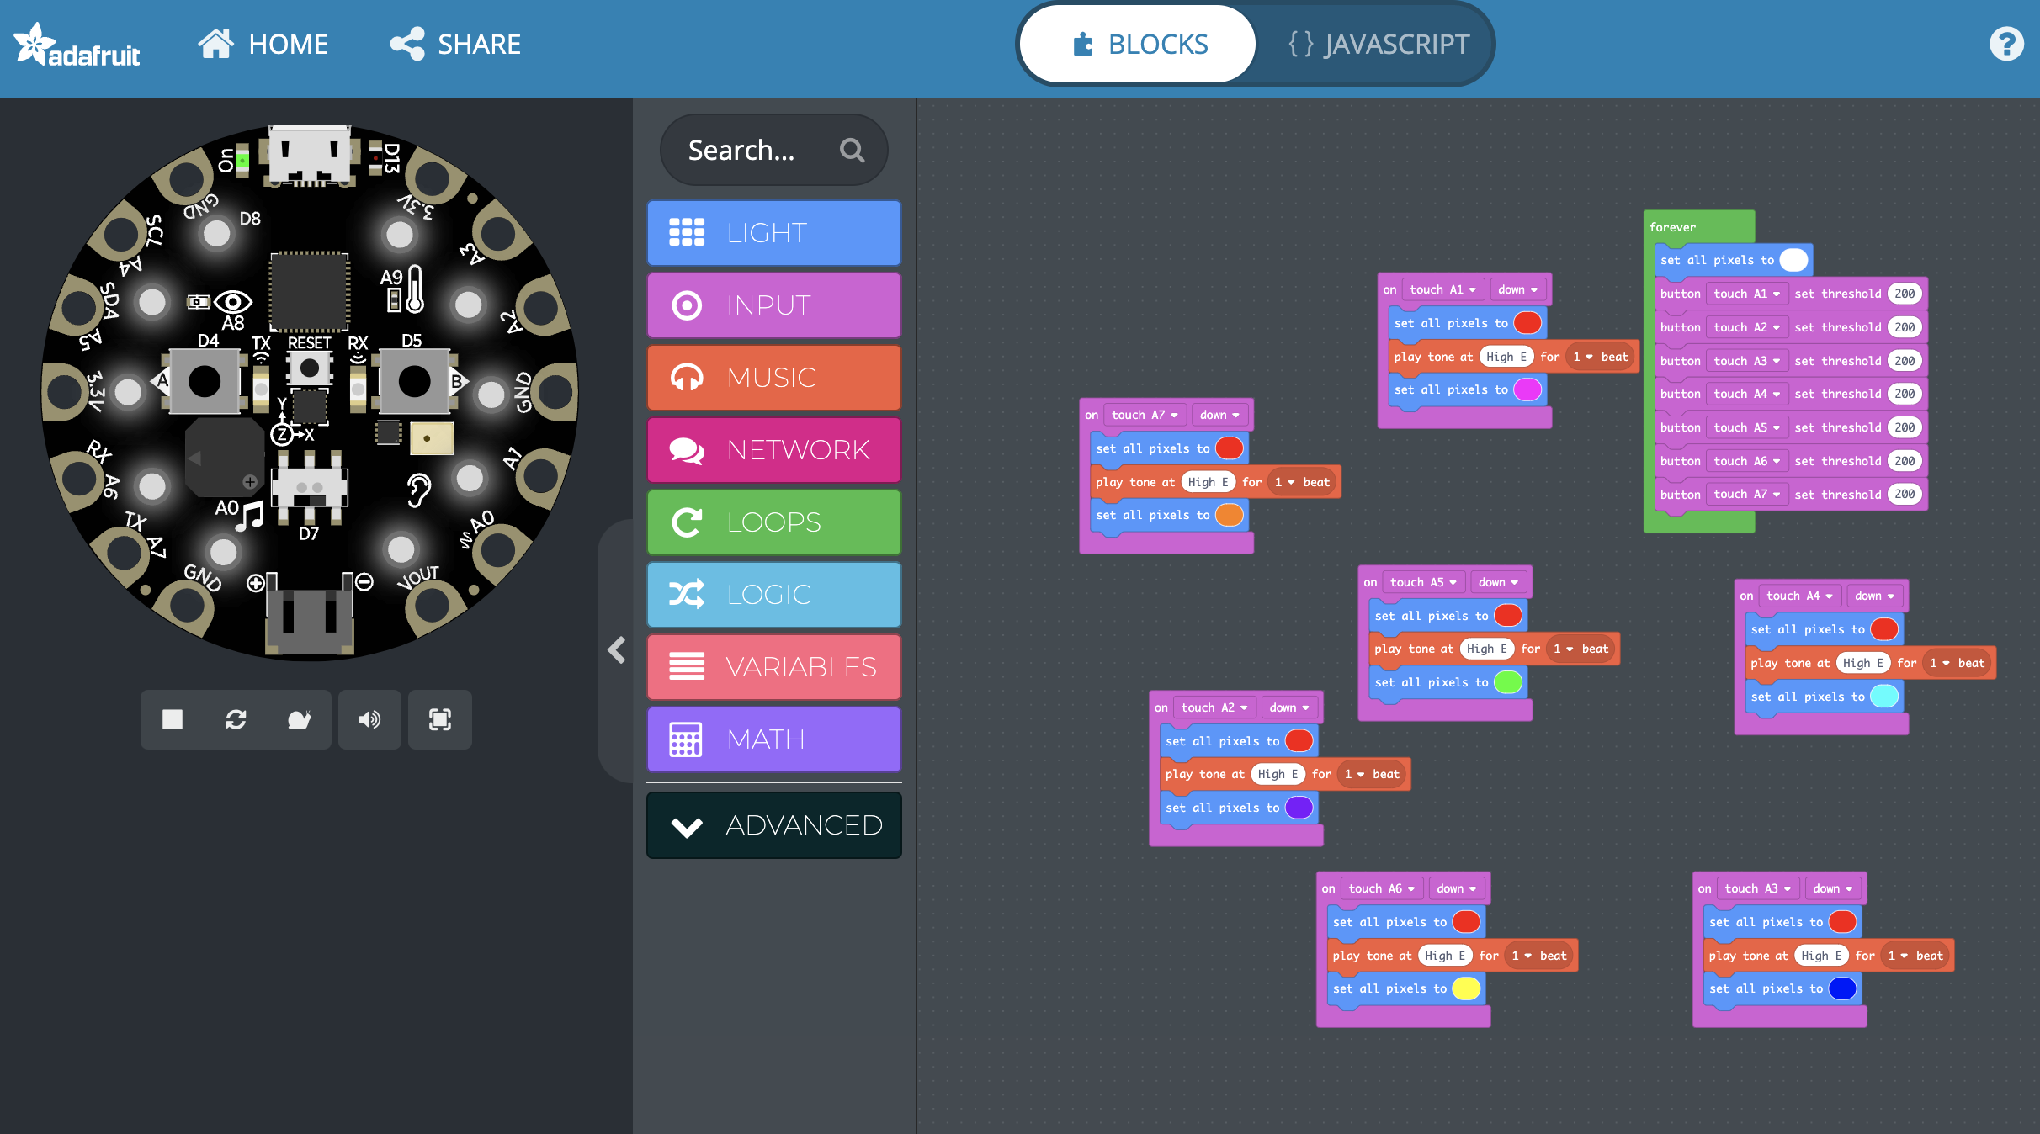This screenshot has width=2040, height=1134.
Task: Switch to the JAVASCRIPT editor tab
Action: point(1379,44)
